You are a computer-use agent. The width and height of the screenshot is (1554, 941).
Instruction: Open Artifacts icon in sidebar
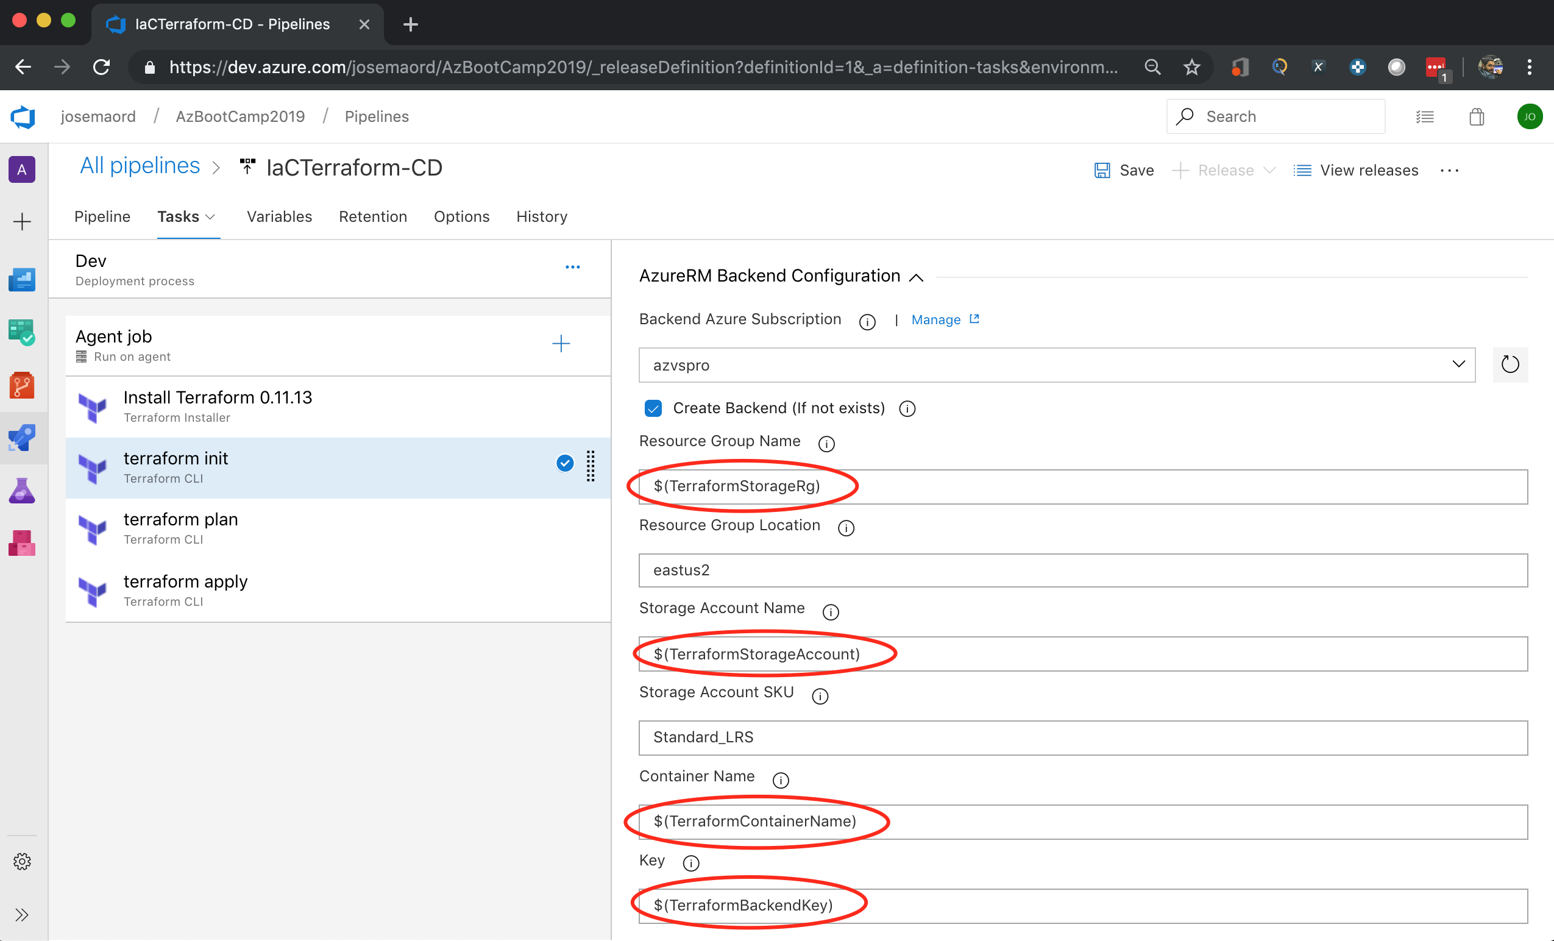tap(22, 543)
